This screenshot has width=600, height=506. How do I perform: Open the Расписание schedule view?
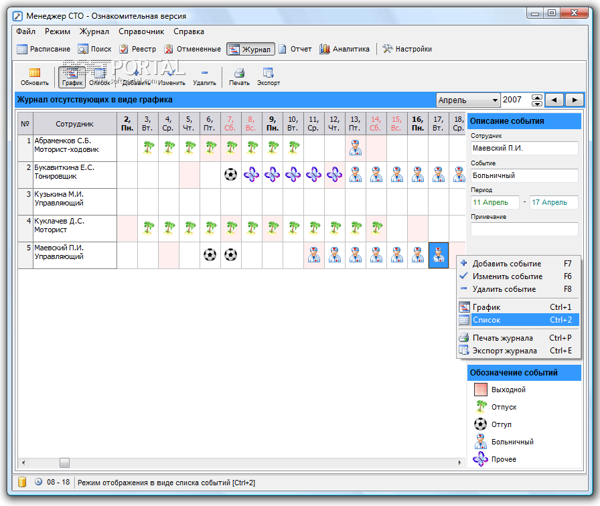44,49
